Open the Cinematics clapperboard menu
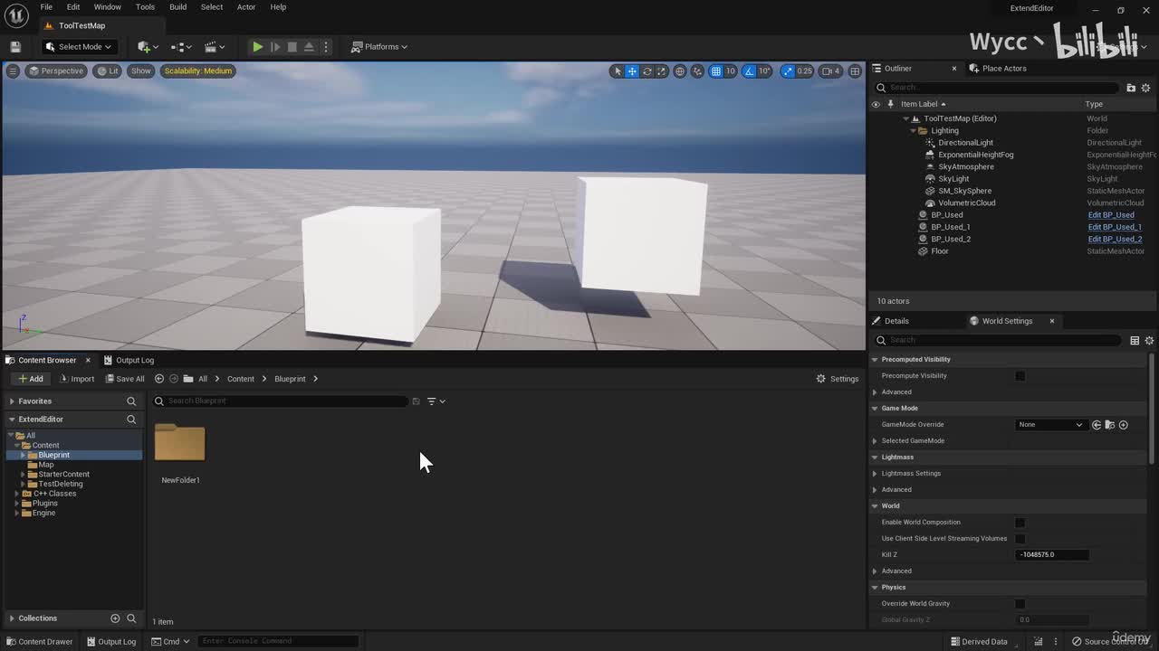Image resolution: width=1159 pixels, height=651 pixels. click(x=215, y=47)
